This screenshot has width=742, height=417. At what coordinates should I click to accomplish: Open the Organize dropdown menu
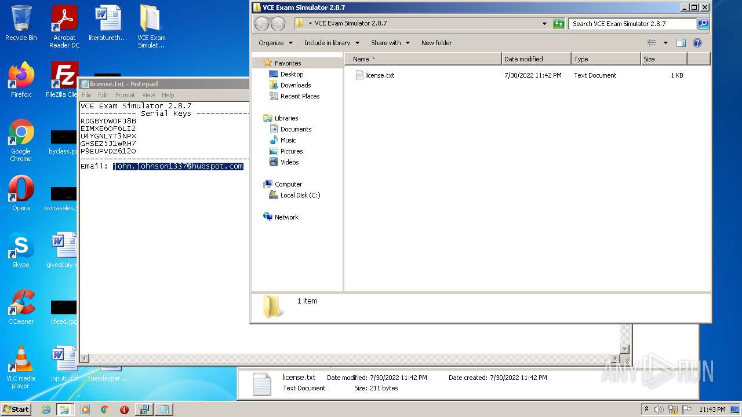coord(275,43)
